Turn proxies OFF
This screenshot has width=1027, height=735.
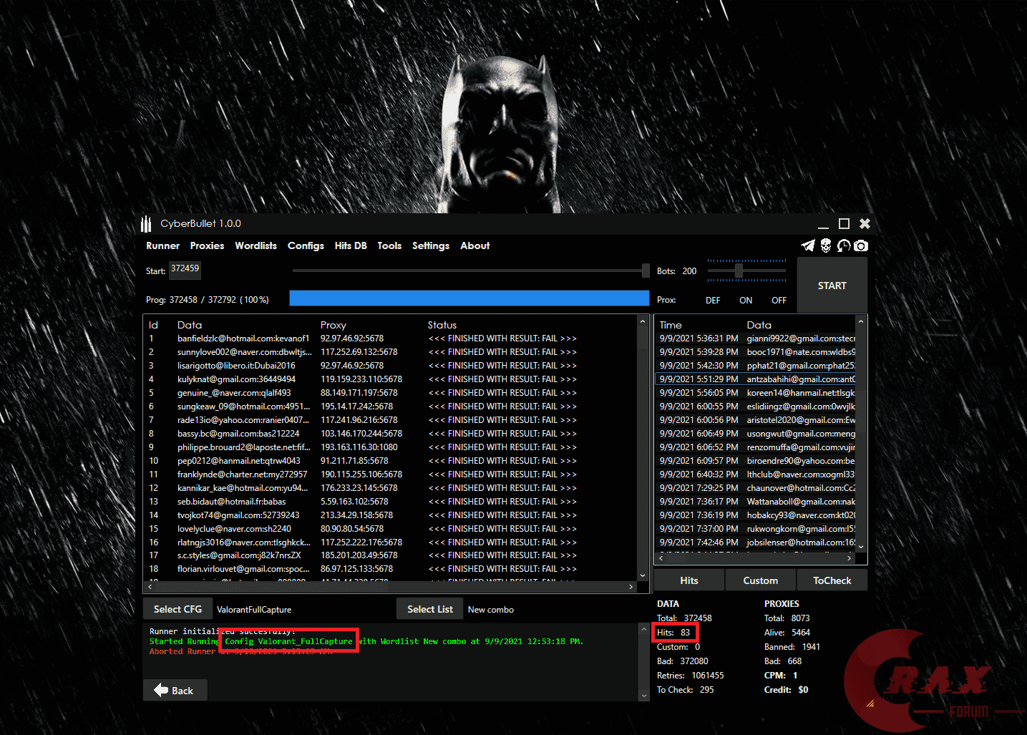click(779, 300)
